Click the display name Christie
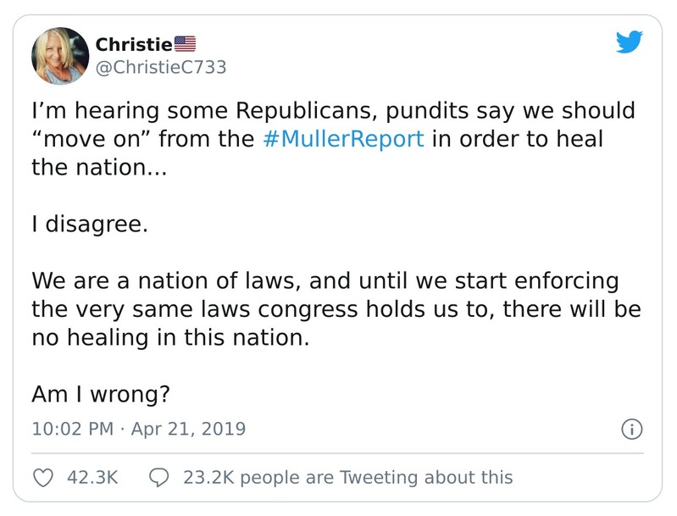 (133, 43)
